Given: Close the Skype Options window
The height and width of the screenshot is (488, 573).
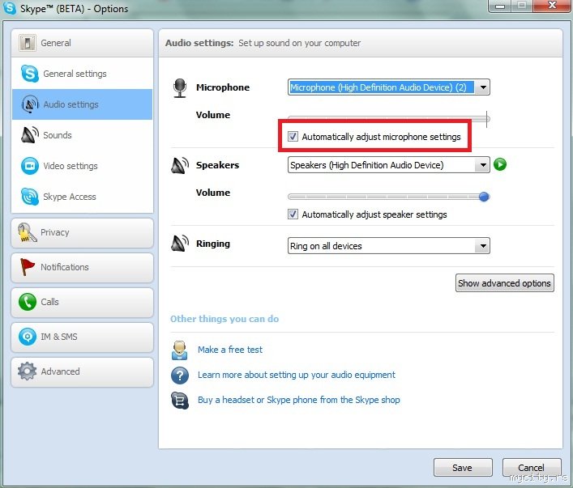Looking at the screenshot, I should click(552, 6).
